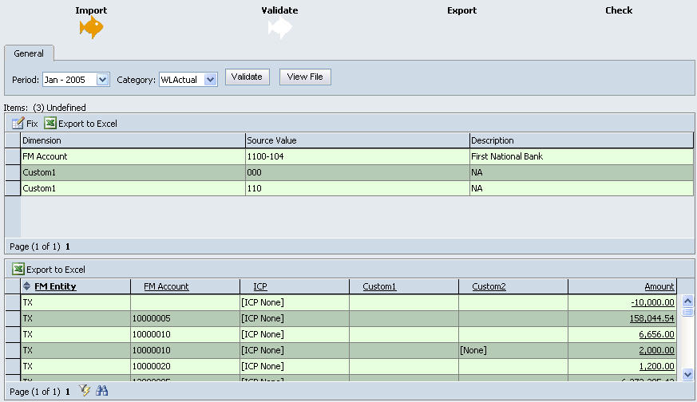Open the -10,000.00 amount link

pyautogui.click(x=652, y=302)
